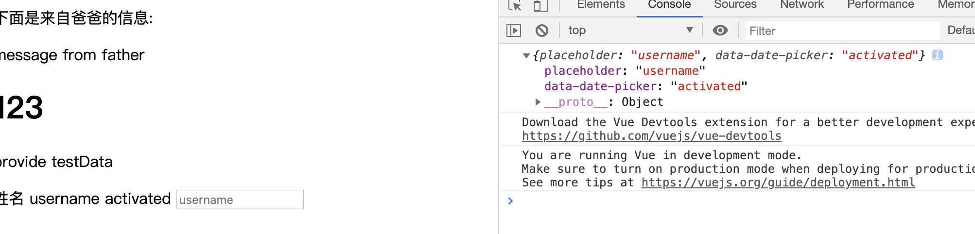The height and width of the screenshot is (234, 975).
Task: Click the blue console prompt arrow
Action: pyautogui.click(x=510, y=201)
